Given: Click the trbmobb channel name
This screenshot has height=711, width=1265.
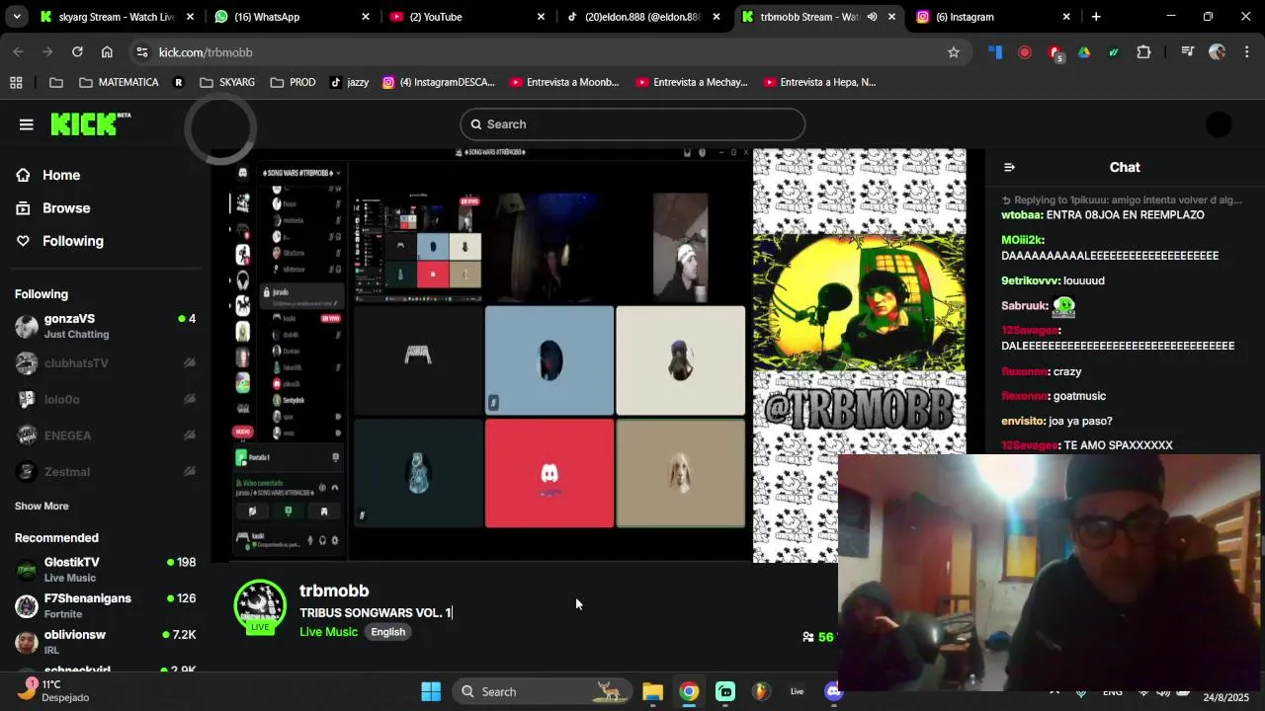Looking at the screenshot, I should coord(334,591).
